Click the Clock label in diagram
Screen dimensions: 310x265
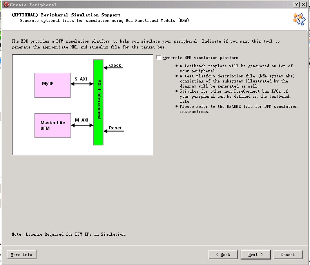click(x=115, y=65)
